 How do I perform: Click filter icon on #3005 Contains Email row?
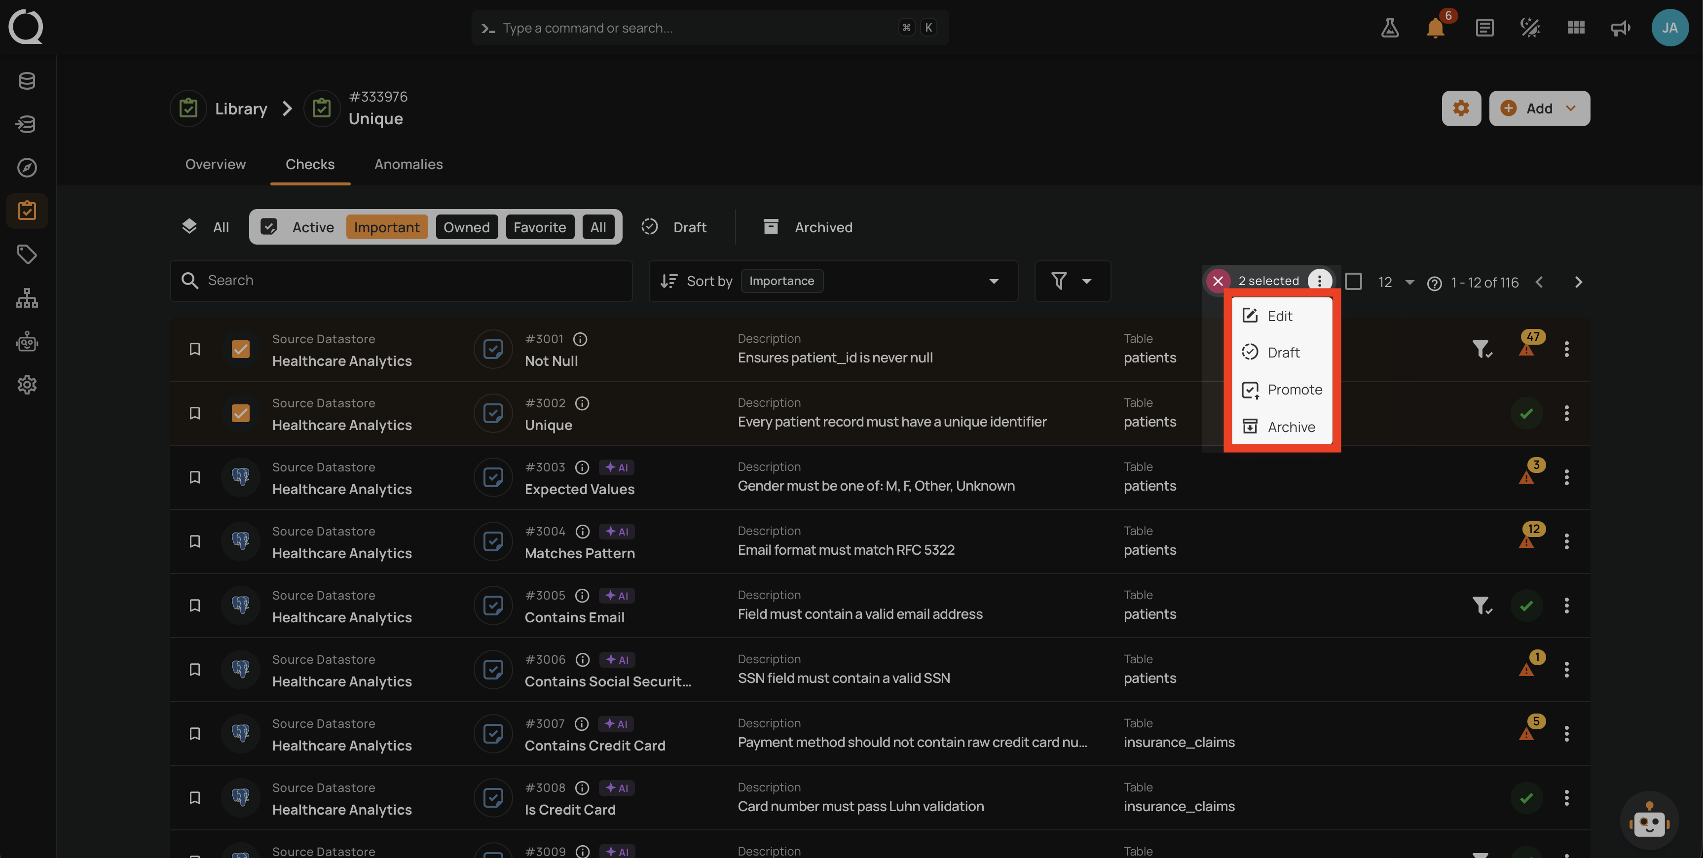(1481, 606)
